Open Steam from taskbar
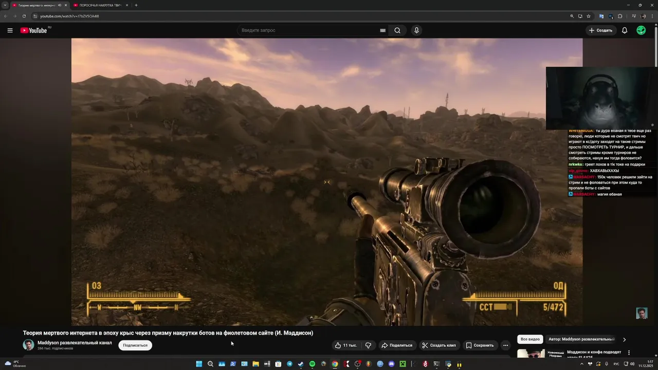 click(301, 364)
